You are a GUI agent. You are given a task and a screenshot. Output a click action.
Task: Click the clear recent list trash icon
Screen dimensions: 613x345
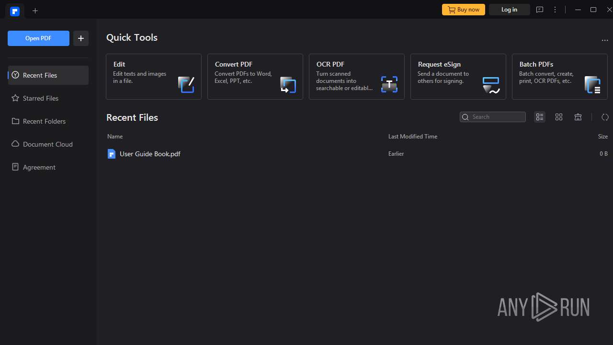click(578, 117)
